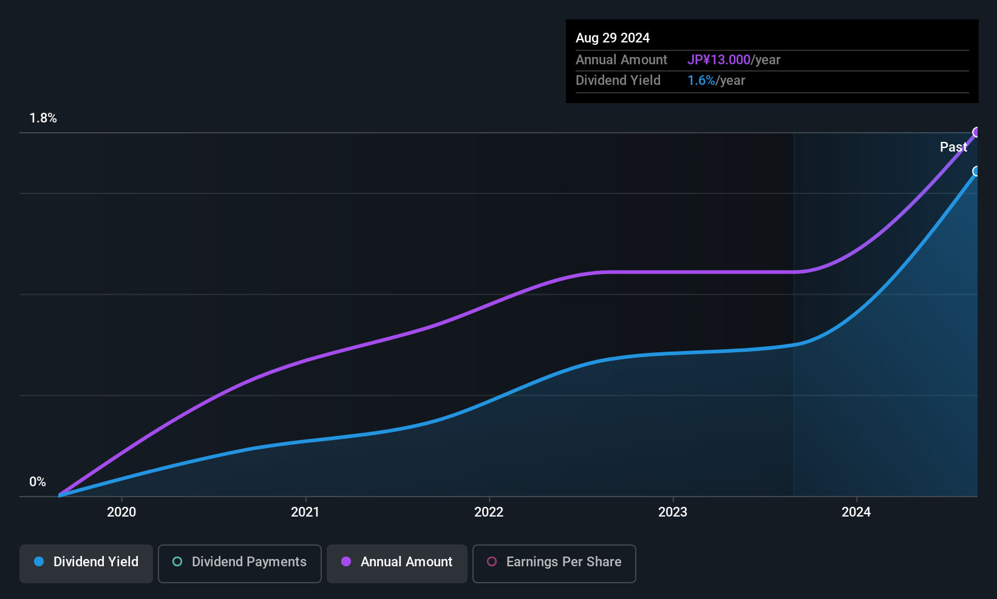Click the 1.6%/year yield value in tooltip
The width and height of the screenshot is (997, 599).
point(716,81)
